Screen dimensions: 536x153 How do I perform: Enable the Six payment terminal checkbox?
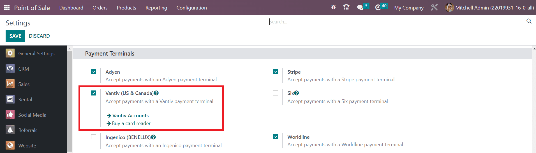[x=276, y=93]
